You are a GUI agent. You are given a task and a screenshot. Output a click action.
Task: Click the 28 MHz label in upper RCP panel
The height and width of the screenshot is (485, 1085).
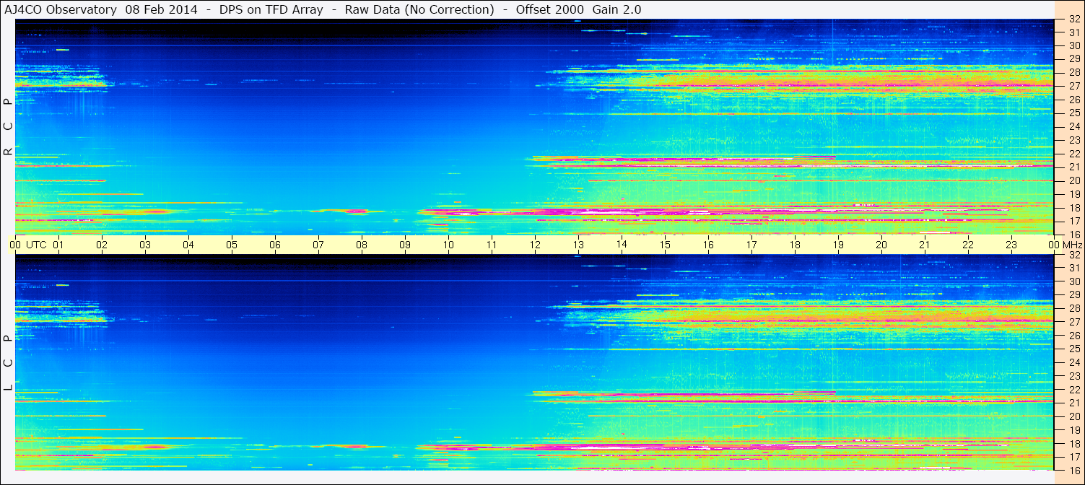[x=1074, y=72]
